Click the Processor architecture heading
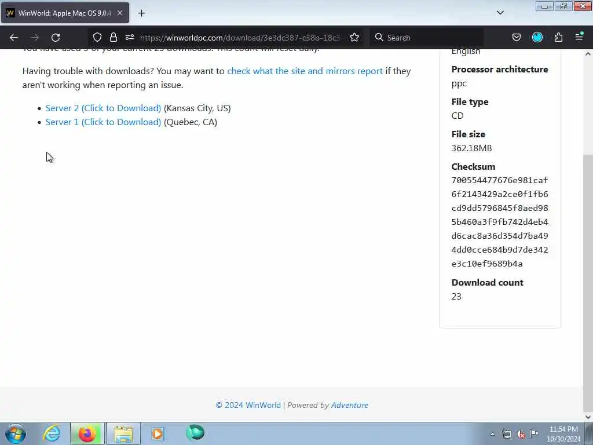Viewport: 593px width, 445px height. [x=500, y=70]
